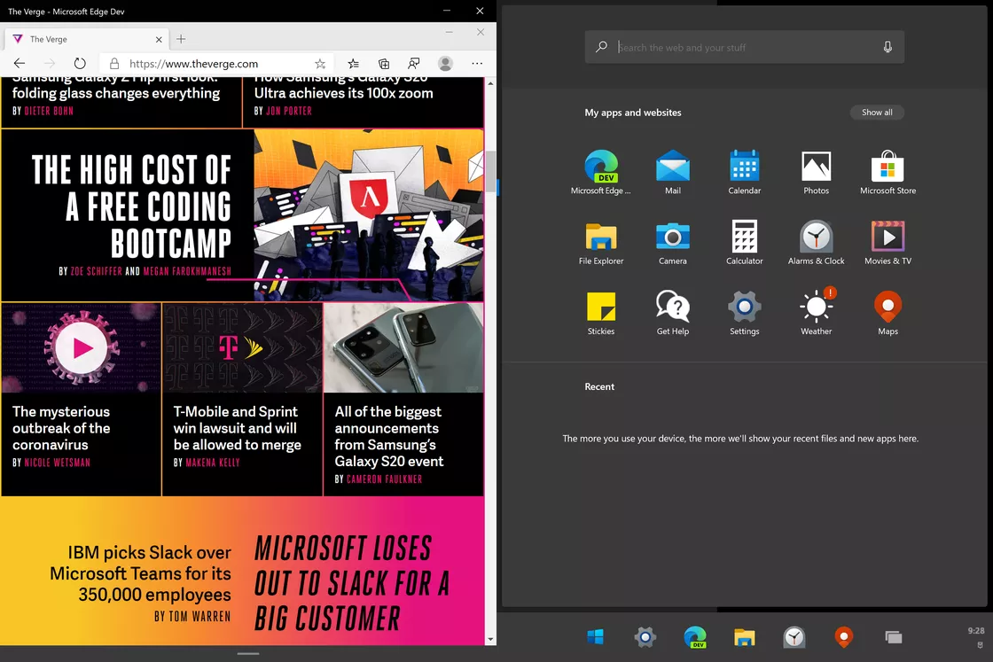Click Show all apps button

877,112
